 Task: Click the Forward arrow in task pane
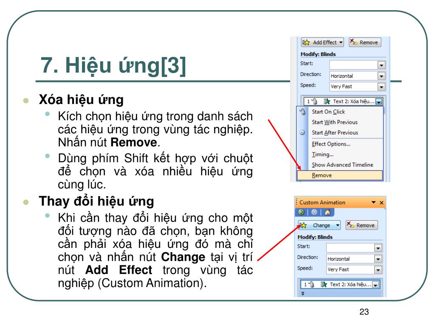coord(314,212)
